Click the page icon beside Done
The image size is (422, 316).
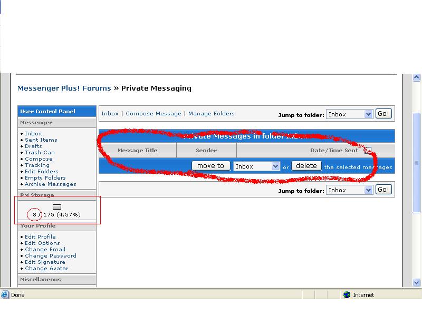[x=5, y=295]
